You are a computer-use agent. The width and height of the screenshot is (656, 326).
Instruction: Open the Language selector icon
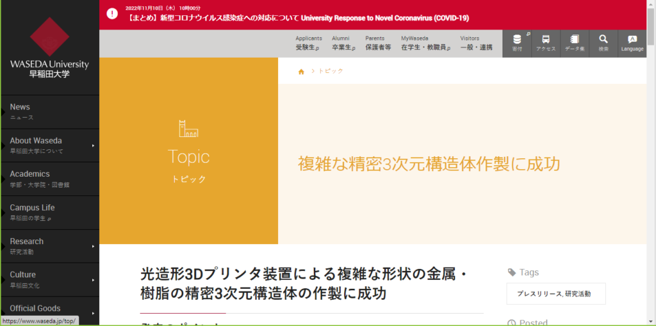click(632, 43)
